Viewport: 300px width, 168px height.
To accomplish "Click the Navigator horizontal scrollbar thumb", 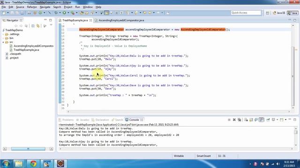I will click(x=28, y=149).
